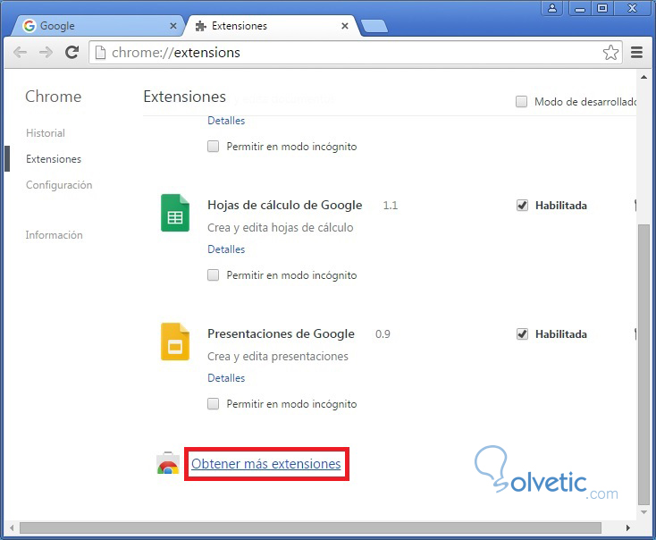Uncheck Habilitada for Hojas de cálculo de Google
Viewport: 656px width, 540px height.
pyautogui.click(x=522, y=206)
